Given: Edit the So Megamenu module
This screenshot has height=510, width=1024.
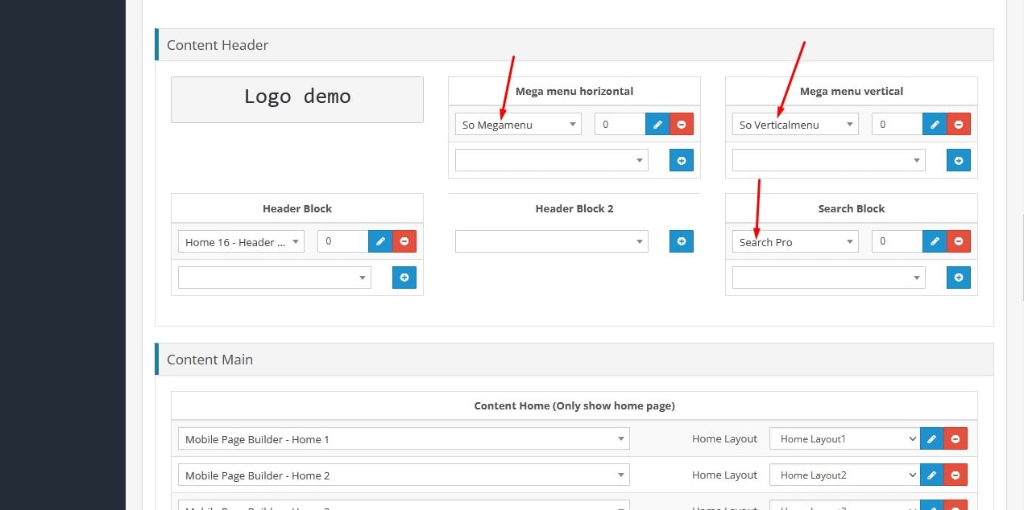Looking at the screenshot, I should (657, 124).
